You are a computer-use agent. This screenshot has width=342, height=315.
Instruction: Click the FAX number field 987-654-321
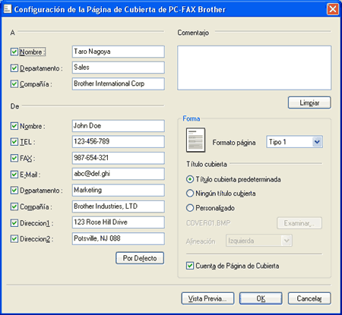point(119,158)
